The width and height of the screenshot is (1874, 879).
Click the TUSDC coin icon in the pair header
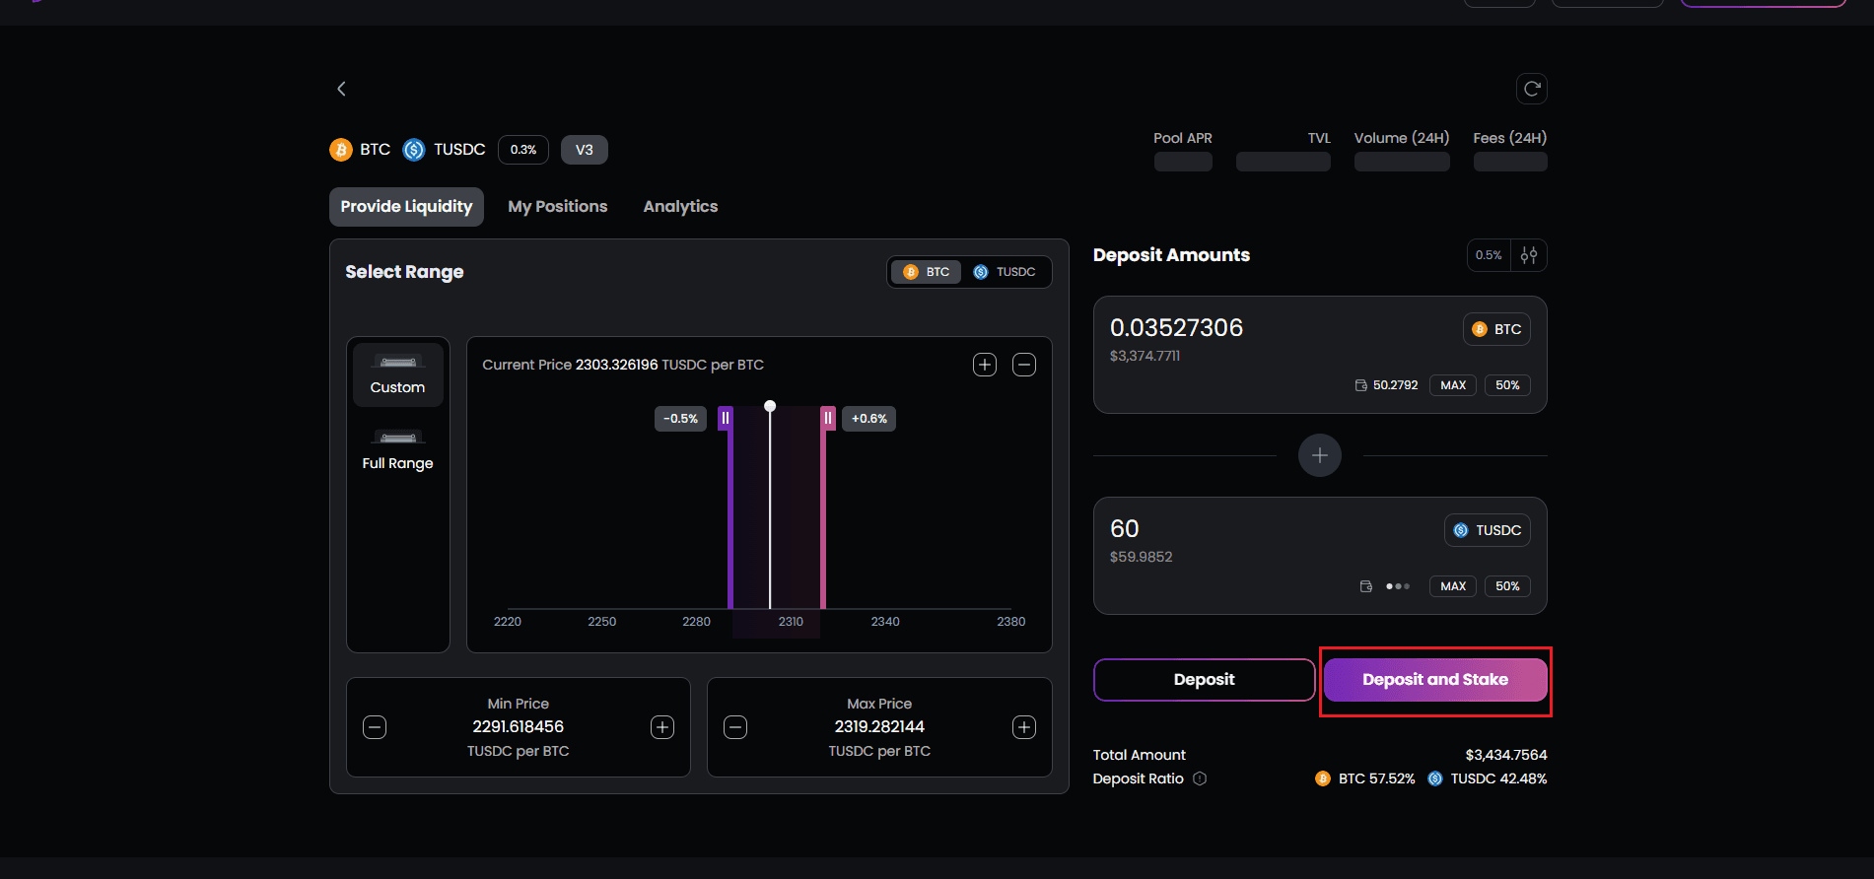(x=414, y=150)
